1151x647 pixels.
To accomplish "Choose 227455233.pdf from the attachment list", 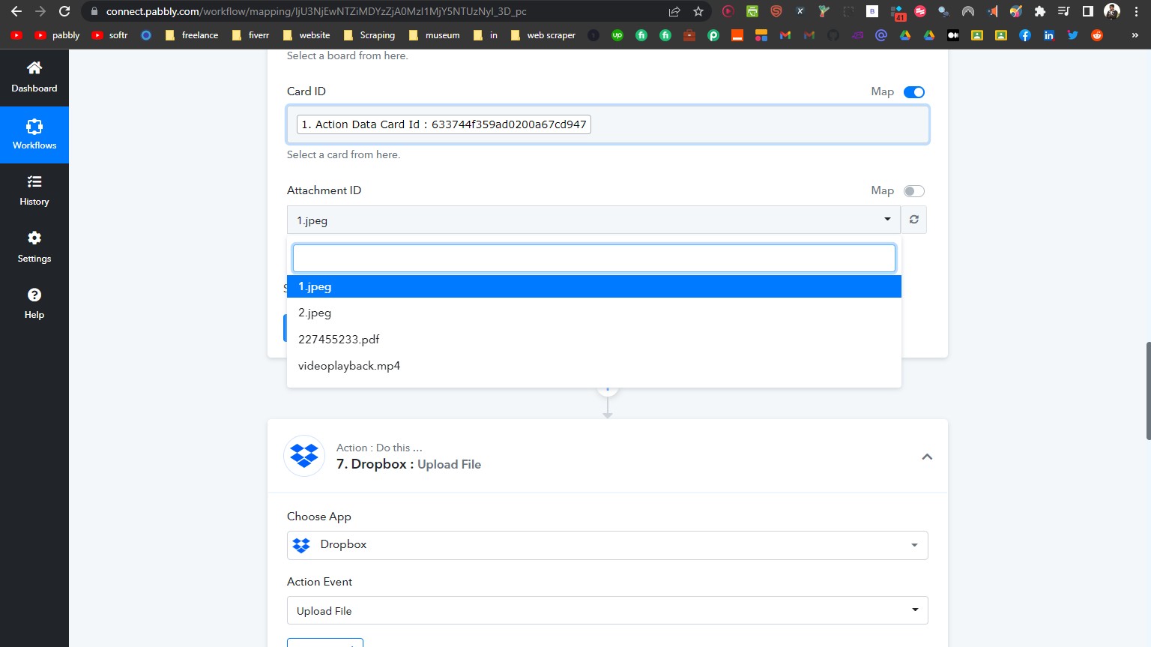I will [339, 339].
